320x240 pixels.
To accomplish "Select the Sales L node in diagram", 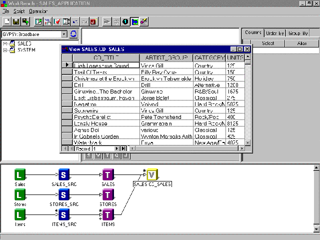I will 19,175.
